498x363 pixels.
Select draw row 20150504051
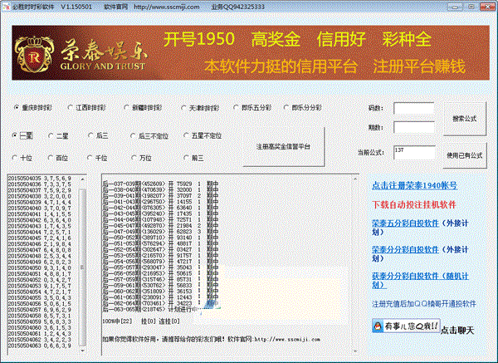[x=40, y=273]
